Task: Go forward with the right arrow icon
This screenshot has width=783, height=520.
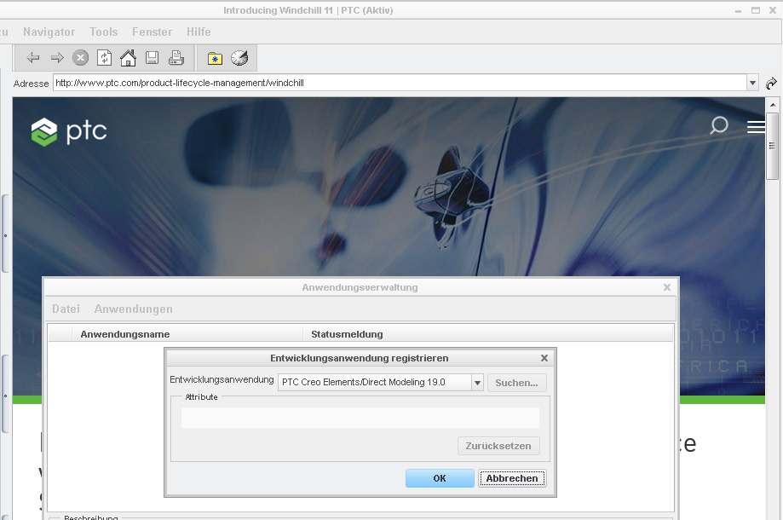Action: (x=57, y=58)
